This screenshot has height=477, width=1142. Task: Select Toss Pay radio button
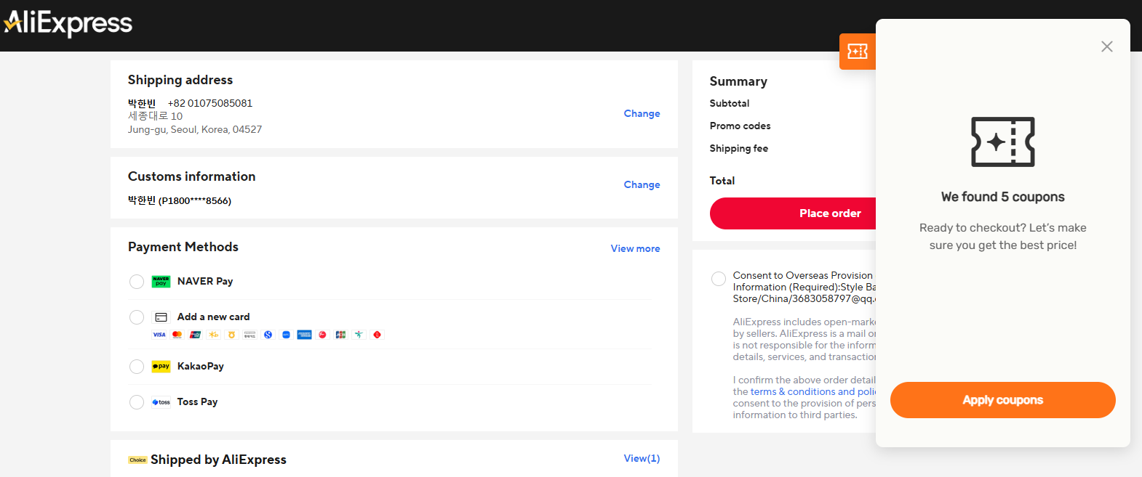pos(137,402)
